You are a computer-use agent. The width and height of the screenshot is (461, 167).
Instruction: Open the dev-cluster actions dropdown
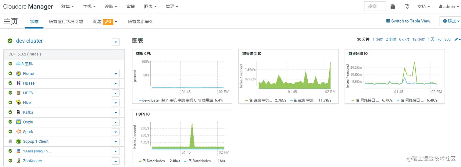coord(116,42)
